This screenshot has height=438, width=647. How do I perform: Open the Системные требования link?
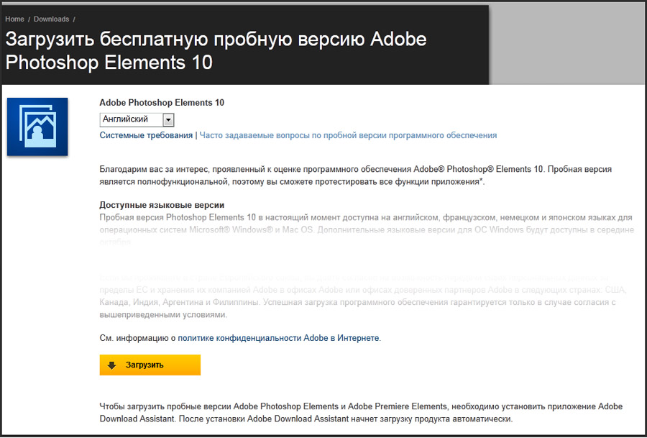coord(146,135)
